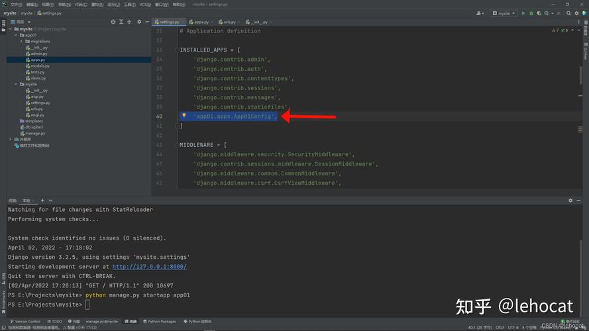Open Project panel options gear icon
This screenshot has width=589, height=331.
pyautogui.click(x=139, y=22)
